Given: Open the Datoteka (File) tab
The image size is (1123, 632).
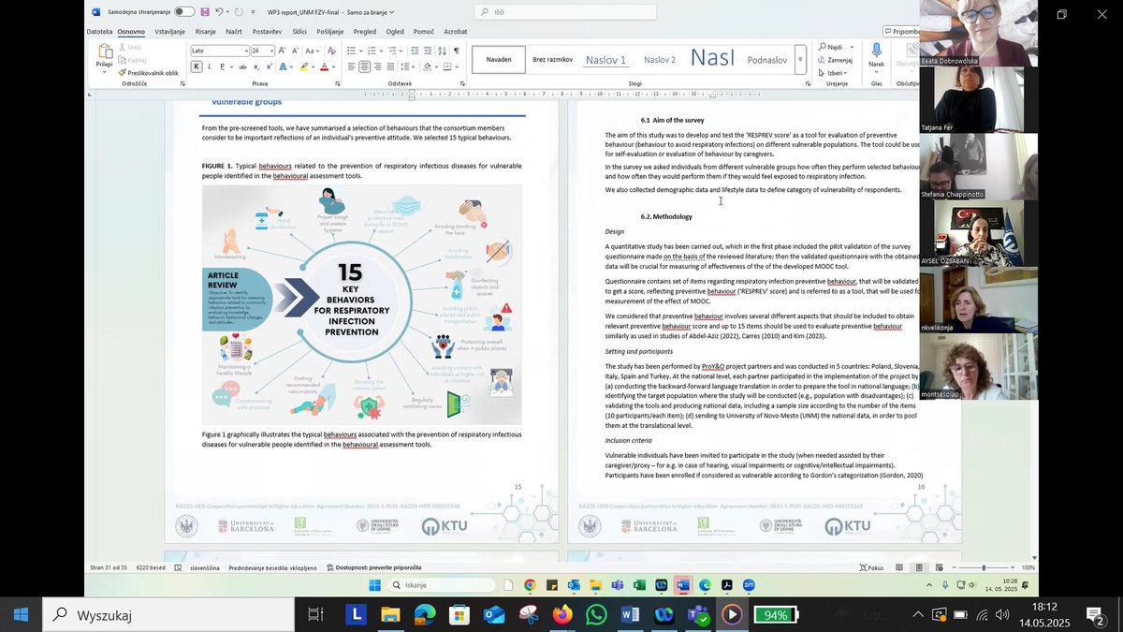Looking at the screenshot, I should click(100, 31).
